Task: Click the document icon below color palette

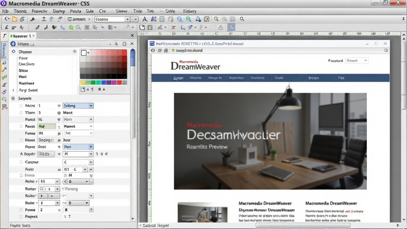Action: tap(83, 89)
